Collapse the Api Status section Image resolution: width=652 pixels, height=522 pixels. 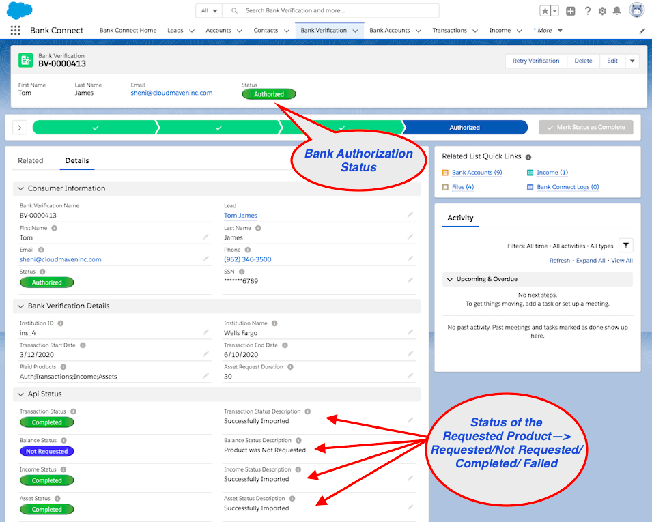click(21, 394)
